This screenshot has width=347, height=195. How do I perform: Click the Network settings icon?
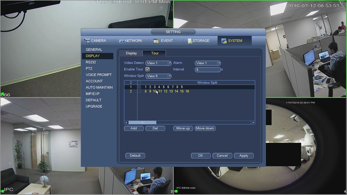click(x=121, y=41)
